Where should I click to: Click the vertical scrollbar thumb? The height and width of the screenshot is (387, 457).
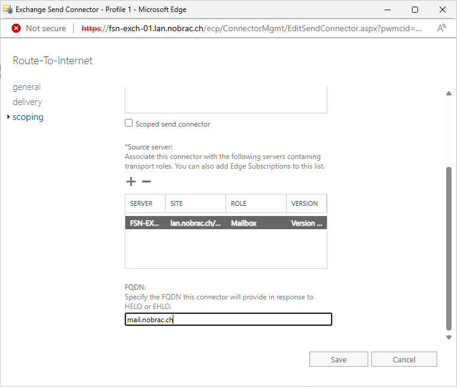click(x=449, y=248)
